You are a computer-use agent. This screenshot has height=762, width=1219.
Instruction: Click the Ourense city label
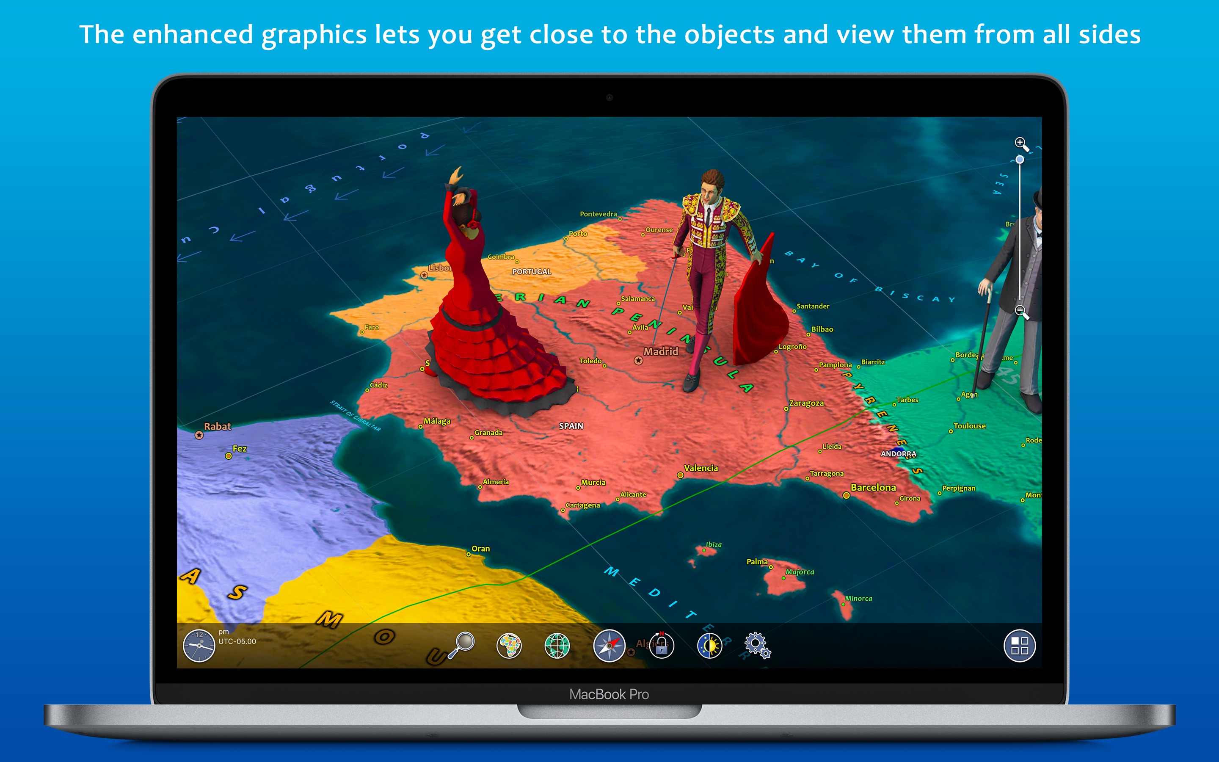pyautogui.click(x=659, y=230)
